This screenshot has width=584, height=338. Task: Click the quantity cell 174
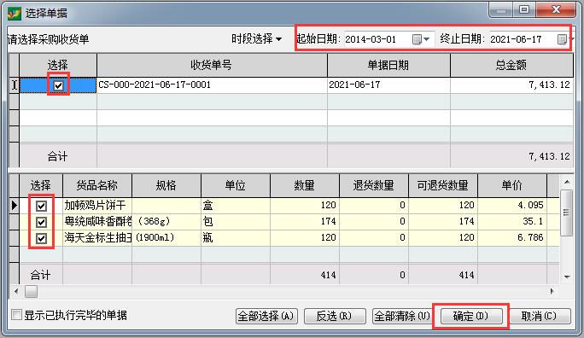coord(305,221)
